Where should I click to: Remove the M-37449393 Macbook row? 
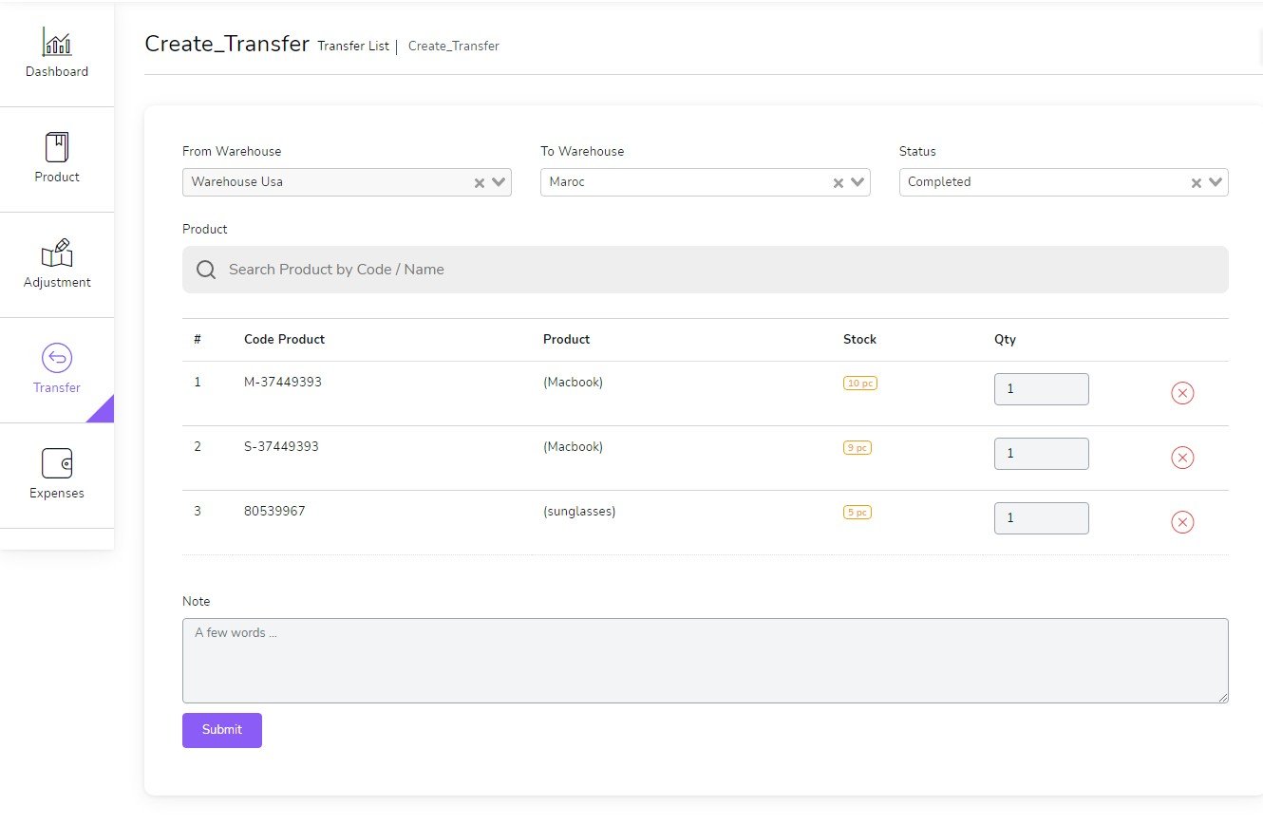pos(1182,393)
